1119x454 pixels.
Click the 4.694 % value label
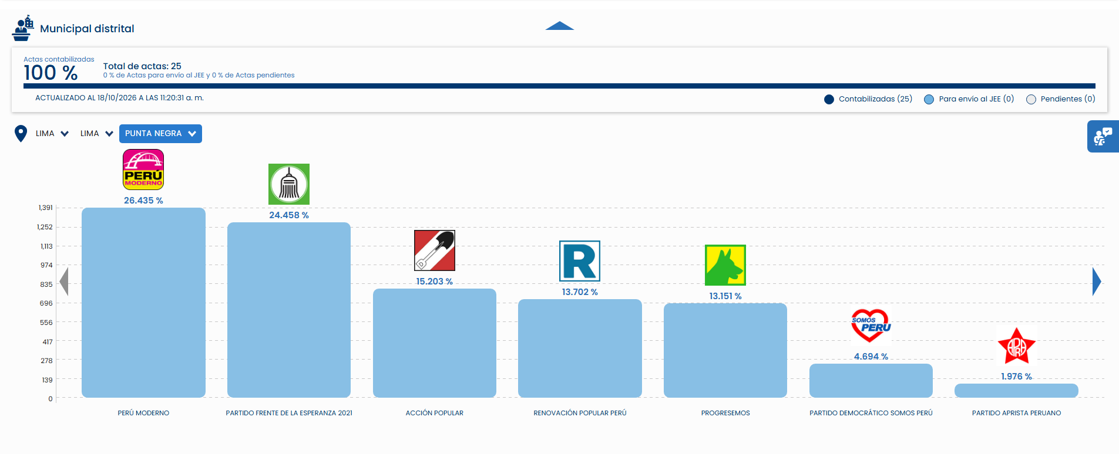coord(871,357)
